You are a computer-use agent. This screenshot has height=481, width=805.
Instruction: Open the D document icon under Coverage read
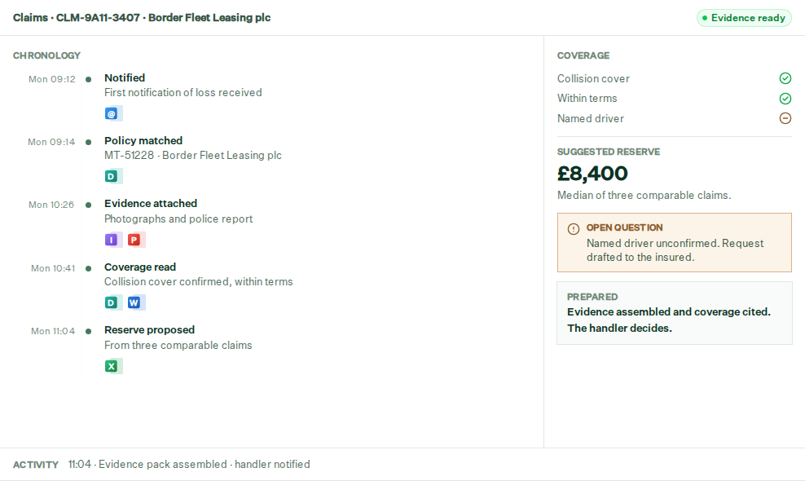tap(112, 302)
